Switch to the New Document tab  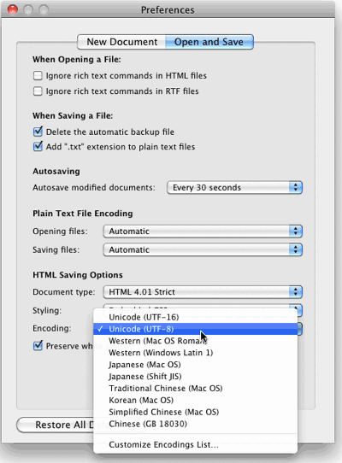coord(121,42)
